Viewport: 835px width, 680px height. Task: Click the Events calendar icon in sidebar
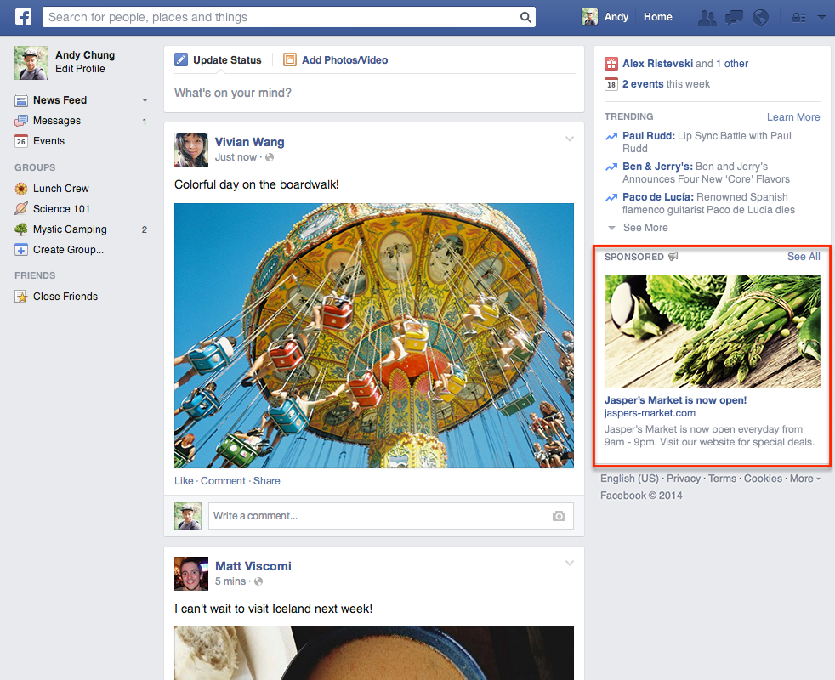coord(21,141)
